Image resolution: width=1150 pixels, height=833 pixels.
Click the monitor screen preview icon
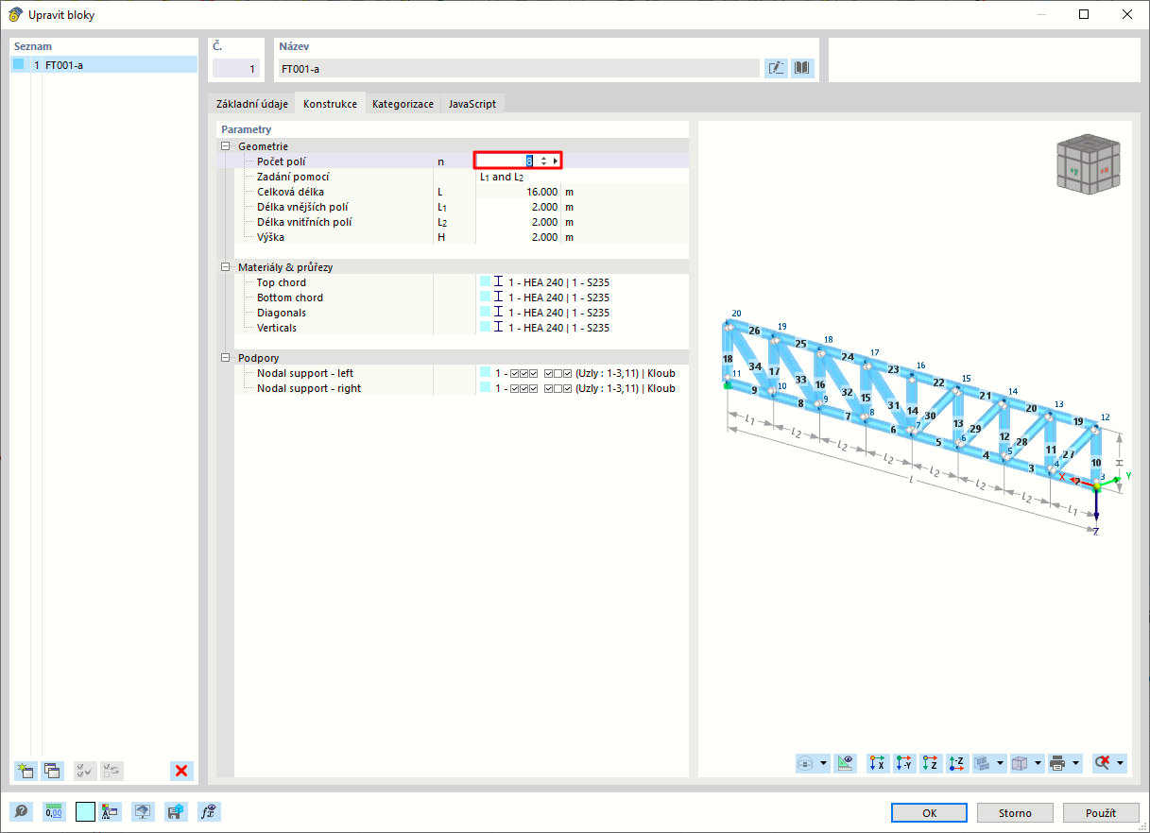[x=143, y=811]
